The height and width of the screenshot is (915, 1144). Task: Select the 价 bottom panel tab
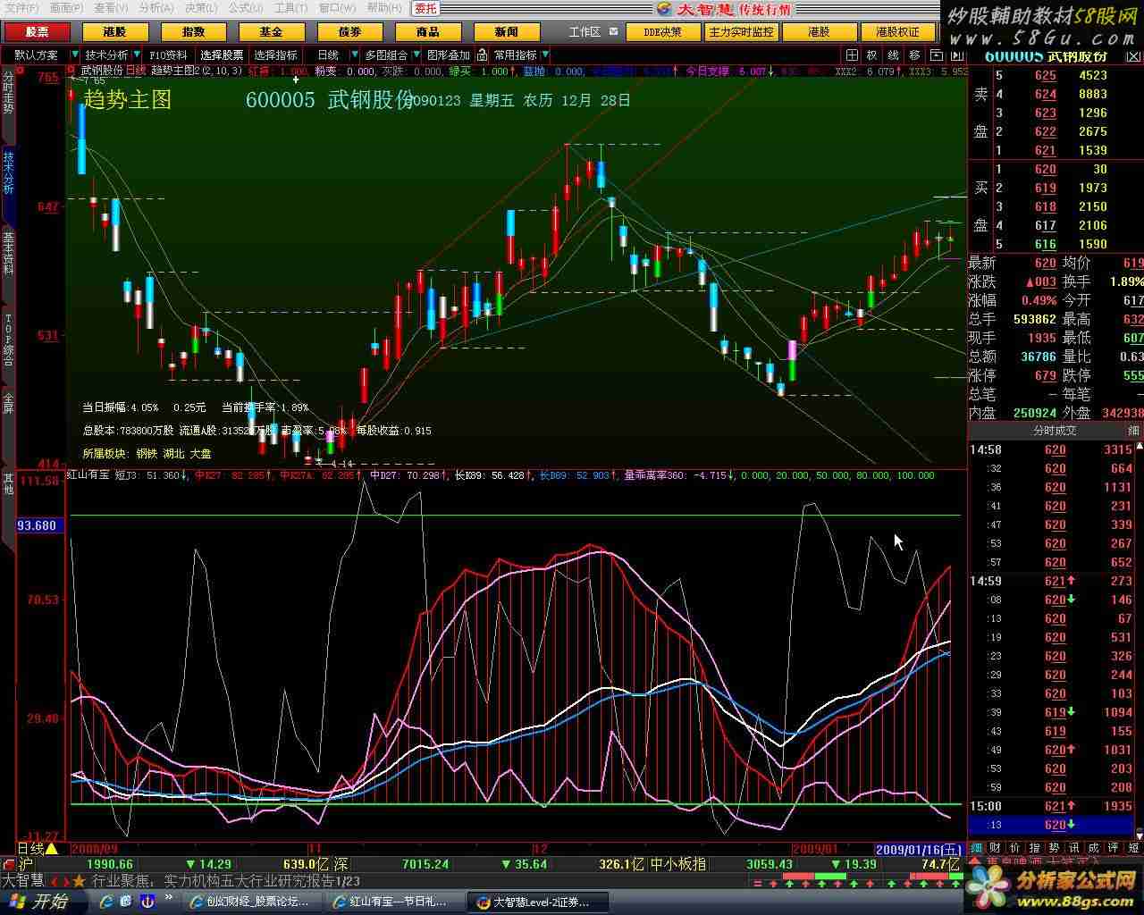coord(1015,847)
